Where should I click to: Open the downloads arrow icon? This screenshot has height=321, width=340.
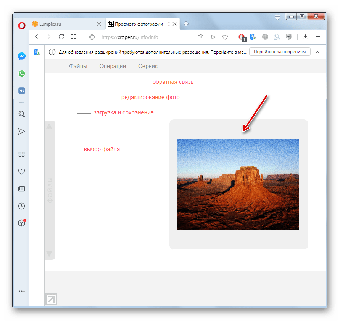coord(305,37)
